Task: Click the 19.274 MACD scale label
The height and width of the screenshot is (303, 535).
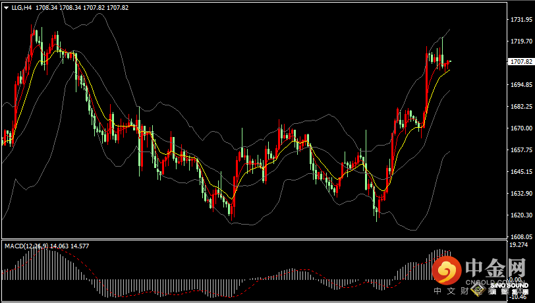Action: pos(519,244)
